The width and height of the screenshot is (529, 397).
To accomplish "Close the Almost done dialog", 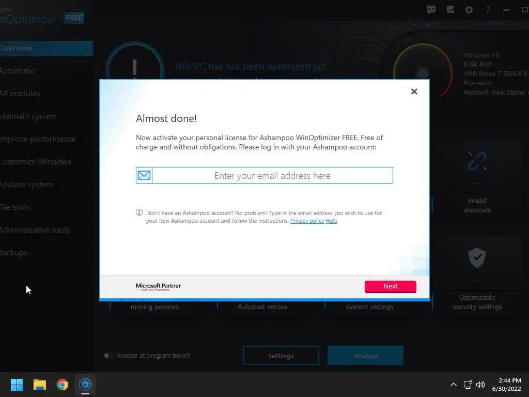I will click(414, 91).
